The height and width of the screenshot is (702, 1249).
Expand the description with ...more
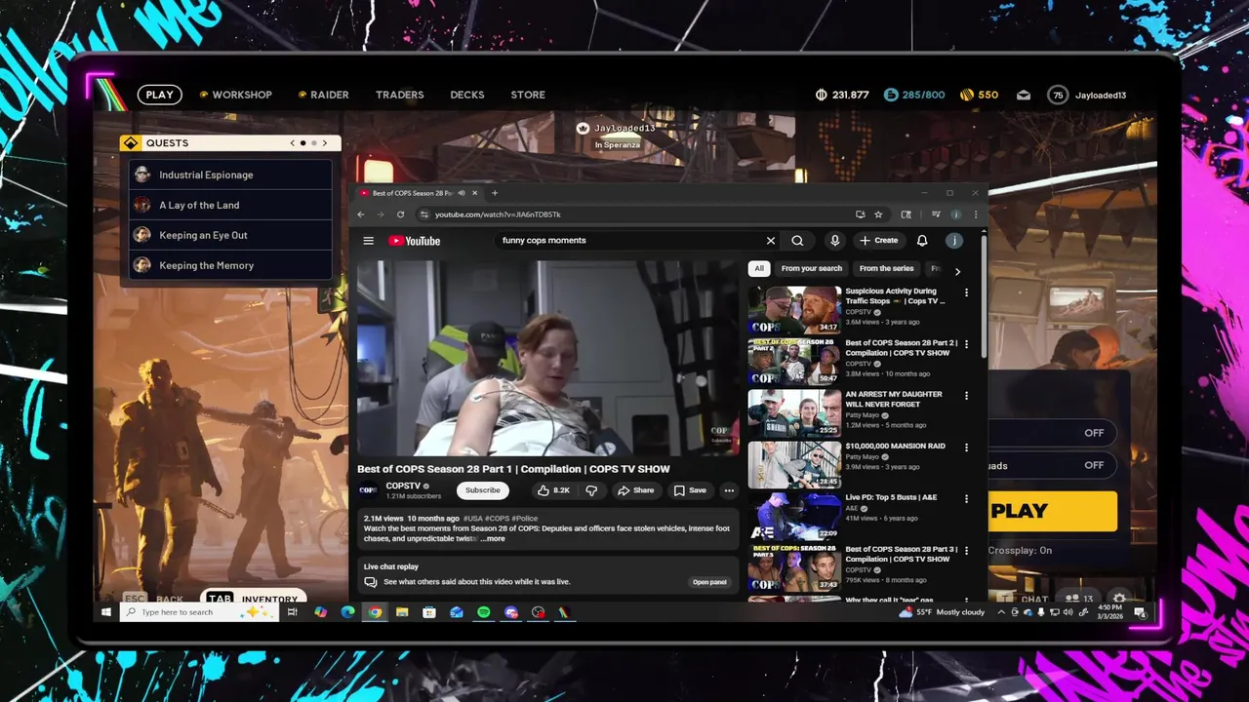493,538
